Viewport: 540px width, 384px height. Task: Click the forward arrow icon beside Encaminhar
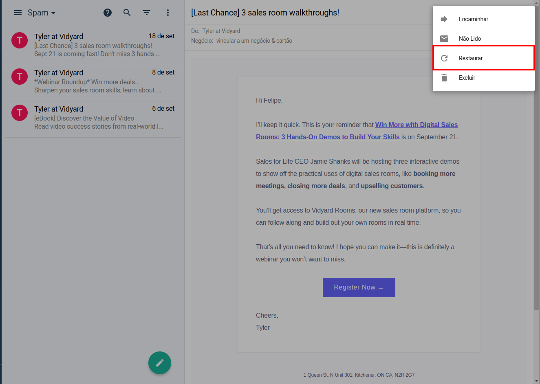click(444, 19)
